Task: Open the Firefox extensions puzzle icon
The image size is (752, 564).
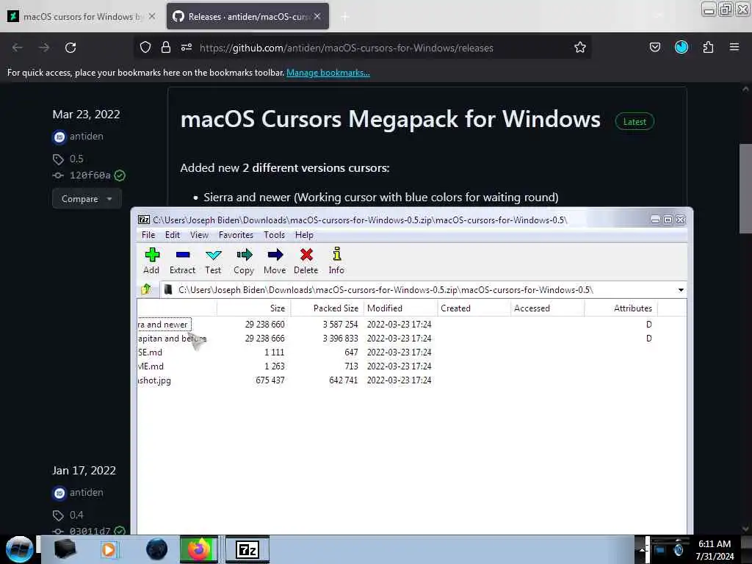Action: (x=708, y=48)
